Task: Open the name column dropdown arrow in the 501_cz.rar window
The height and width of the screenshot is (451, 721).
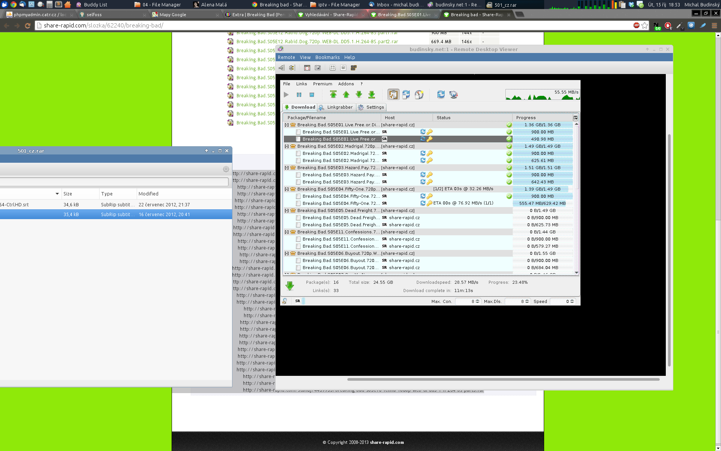Action: pos(57,194)
